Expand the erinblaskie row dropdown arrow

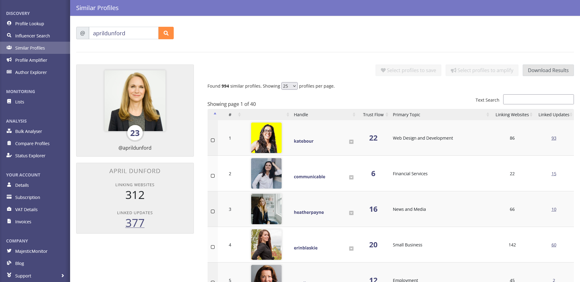pyautogui.click(x=351, y=249)
